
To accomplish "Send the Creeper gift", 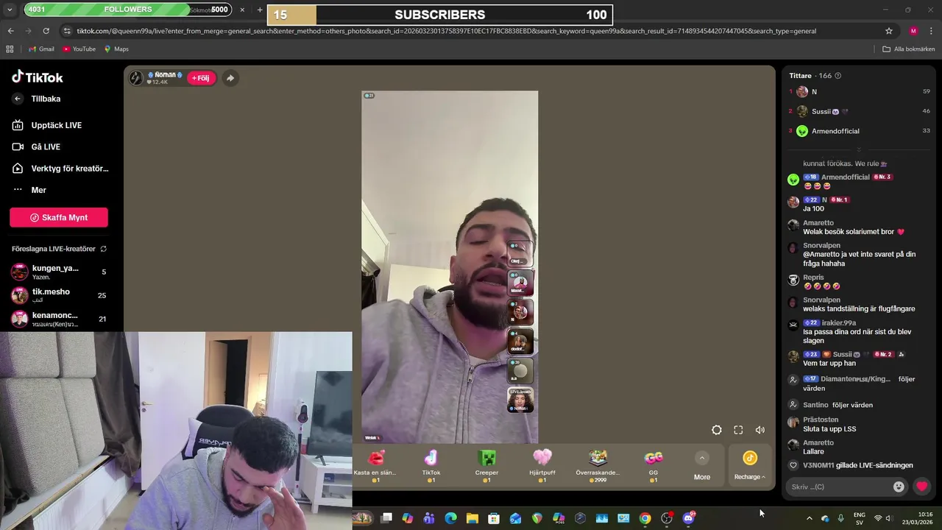I will tap(486, 466).
